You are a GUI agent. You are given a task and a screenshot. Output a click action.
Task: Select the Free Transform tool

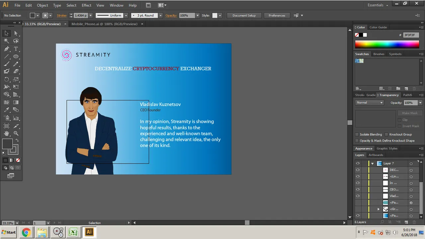pos(16,87)
